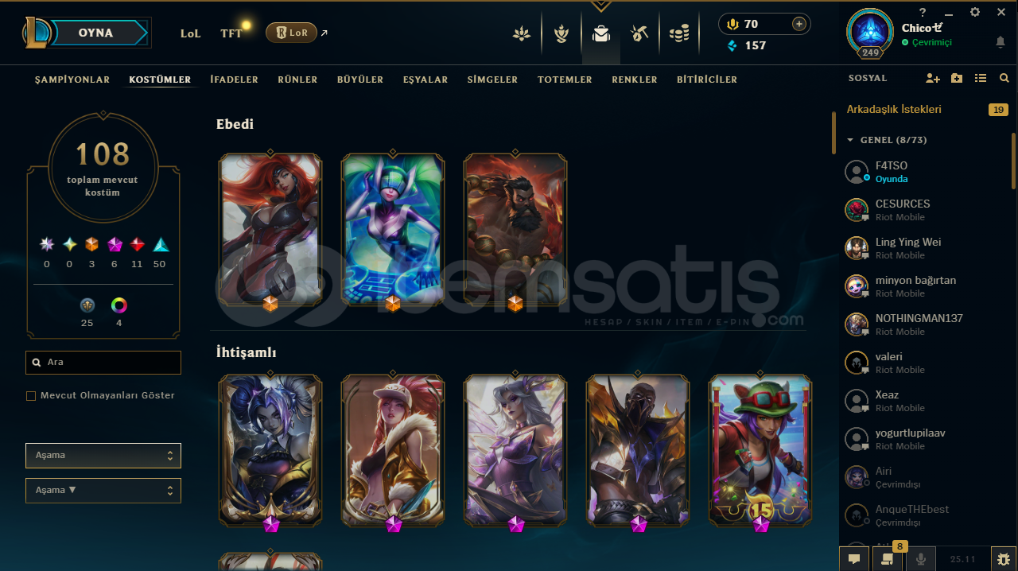Open the chat bubble icon
The image size is (1018, 571).
(854, 559)
